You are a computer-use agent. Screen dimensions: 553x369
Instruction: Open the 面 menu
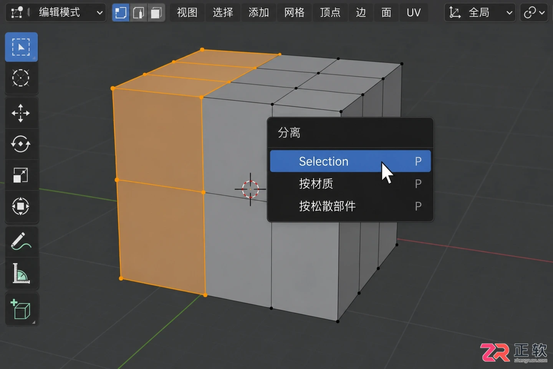click(386, 13)
